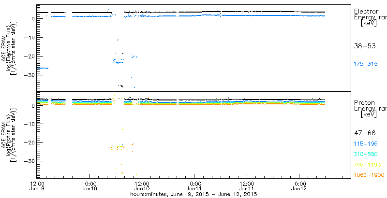Click the -30 tick on electron flux axis
This screenshot has width=387, height=198.
(29, 75)
